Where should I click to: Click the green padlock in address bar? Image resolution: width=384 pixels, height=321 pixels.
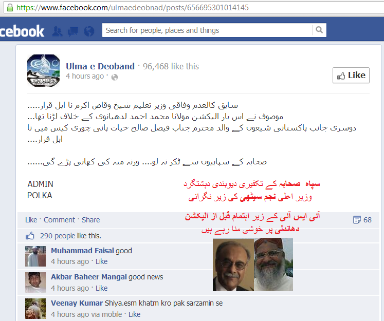coord(10,8)
